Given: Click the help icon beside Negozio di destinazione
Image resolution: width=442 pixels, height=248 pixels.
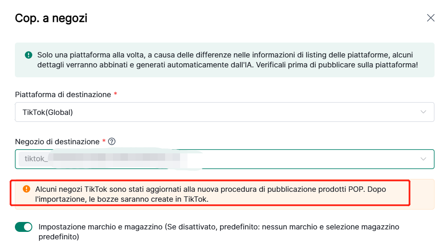Looking at the screenshot, I should [x=111, y=141].
